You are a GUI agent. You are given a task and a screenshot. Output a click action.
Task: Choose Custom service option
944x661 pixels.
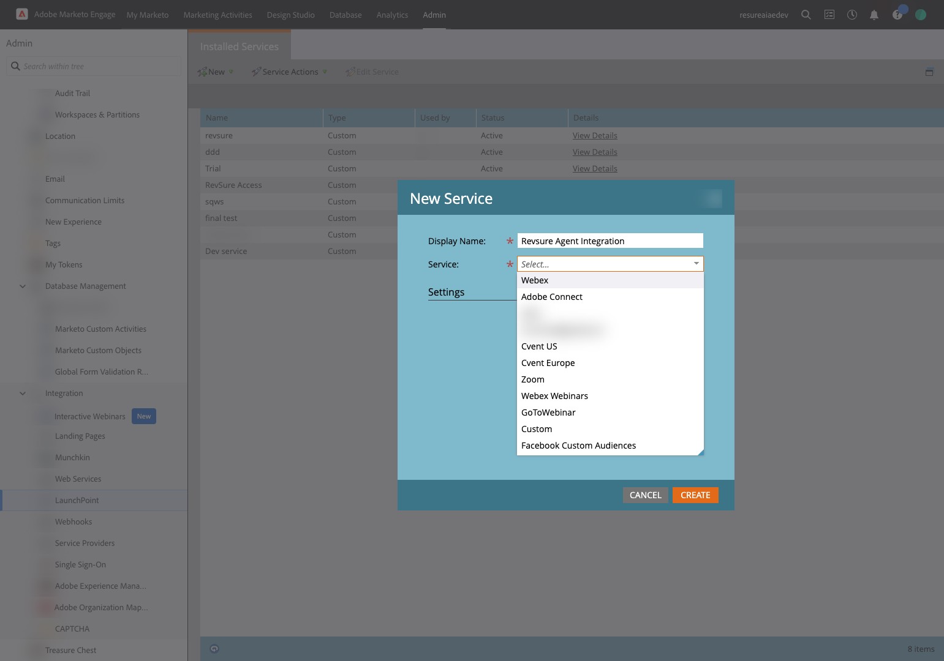(610, 429)
